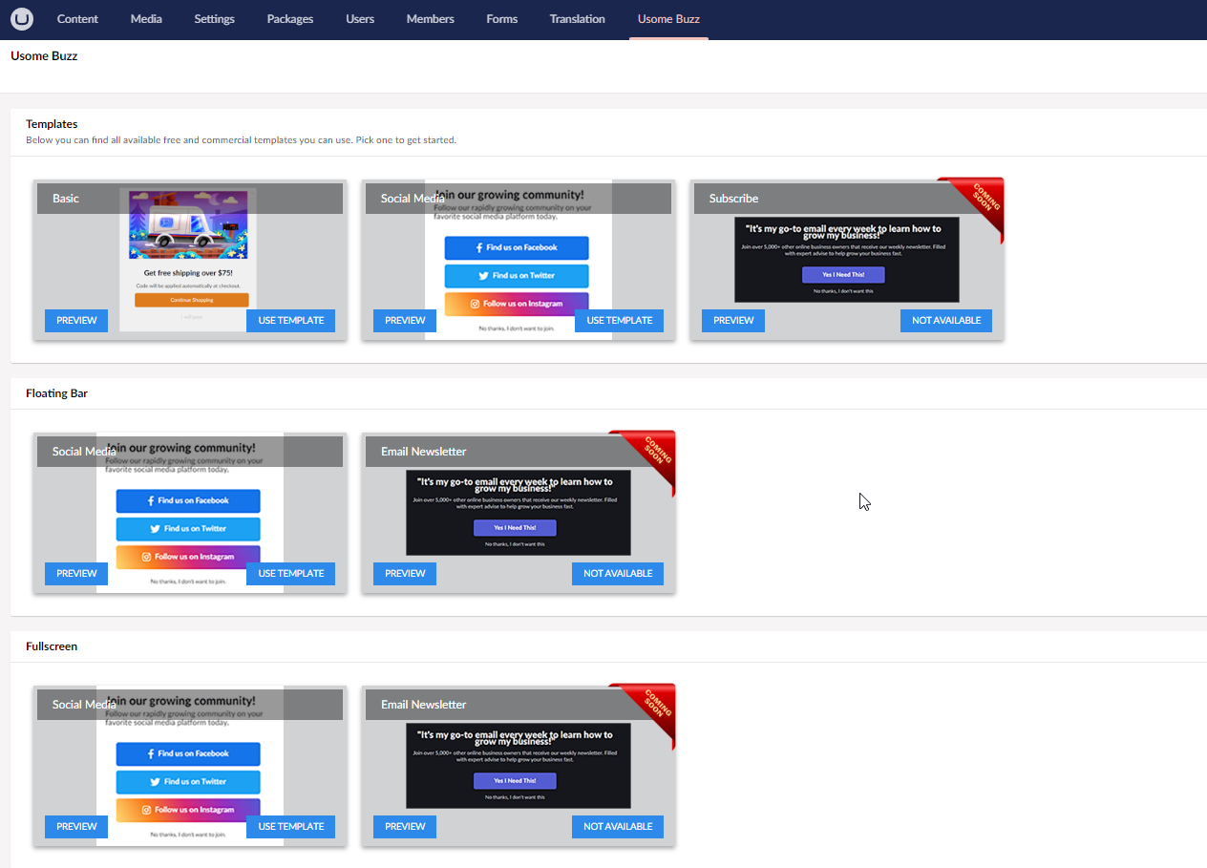1207x868 pixels.
Task: Use the Social Media popup template
Action: point(619,320)
